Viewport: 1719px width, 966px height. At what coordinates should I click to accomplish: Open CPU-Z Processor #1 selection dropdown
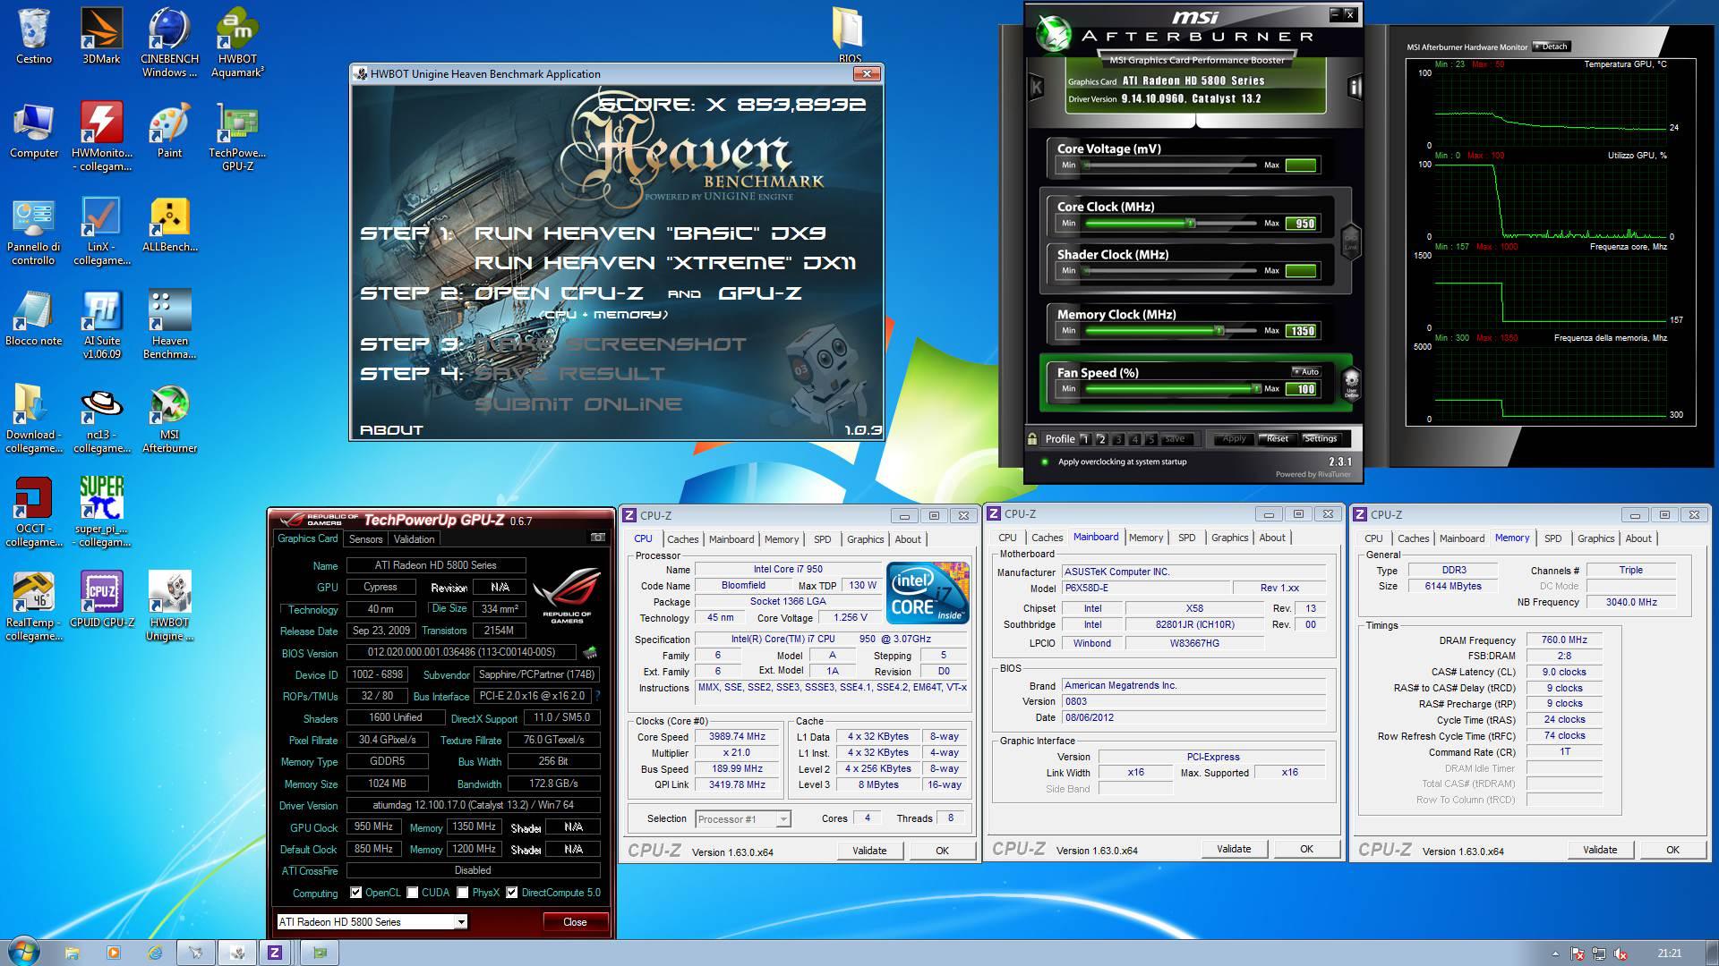[x=783, y=819]
